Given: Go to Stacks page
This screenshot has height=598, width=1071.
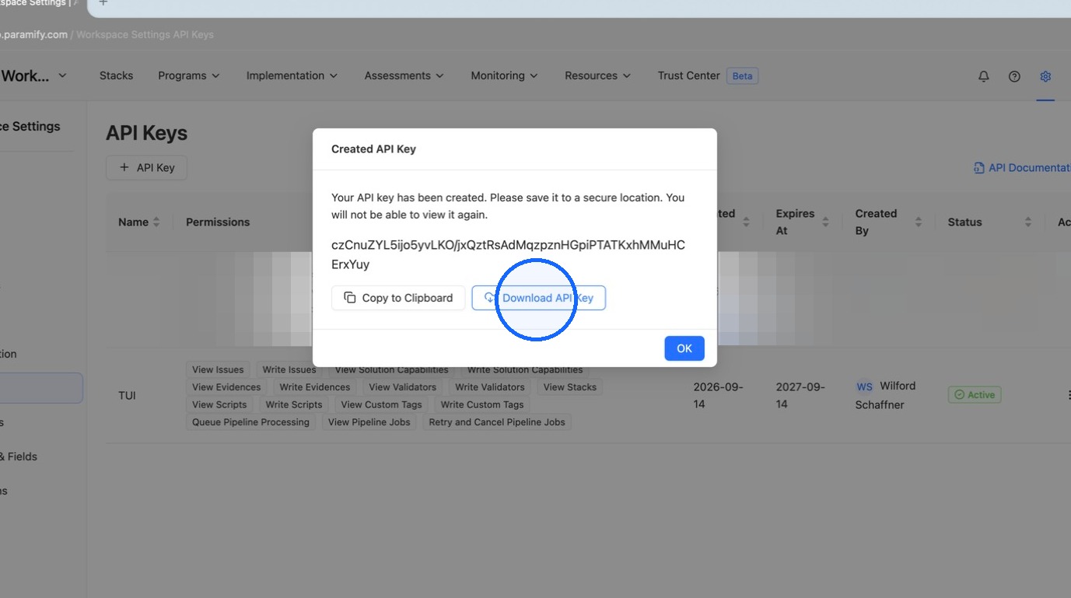Looking at the screenshot, I should (116, 75).
